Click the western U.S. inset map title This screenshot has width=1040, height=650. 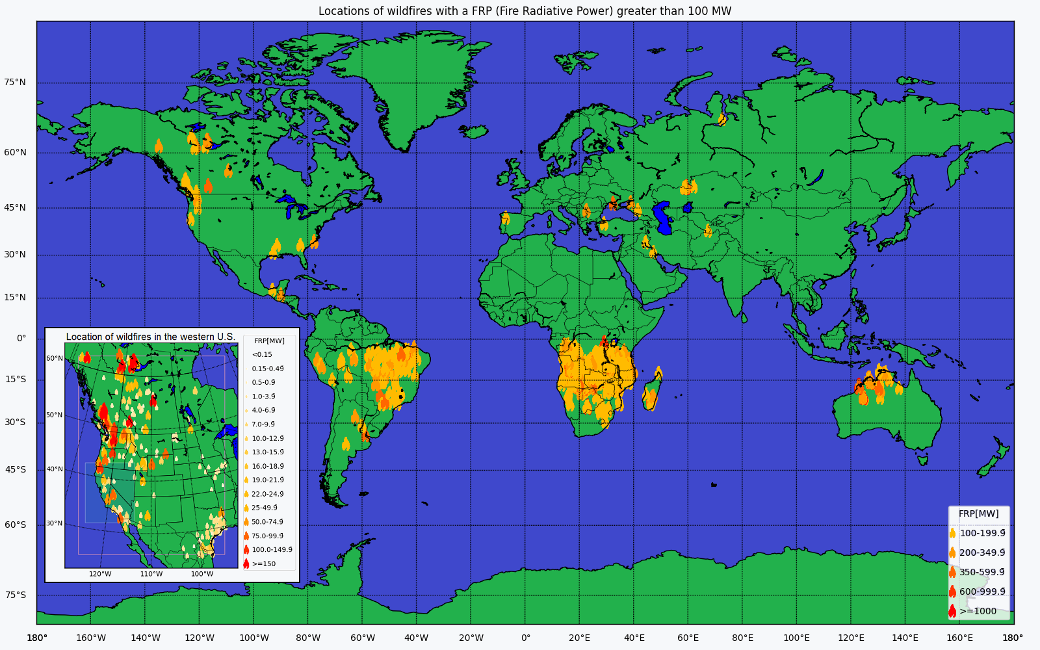coord(150,337)
